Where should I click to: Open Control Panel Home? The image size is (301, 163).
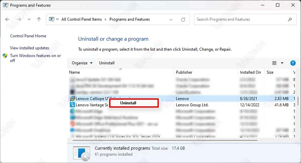(x=28, y=36)
